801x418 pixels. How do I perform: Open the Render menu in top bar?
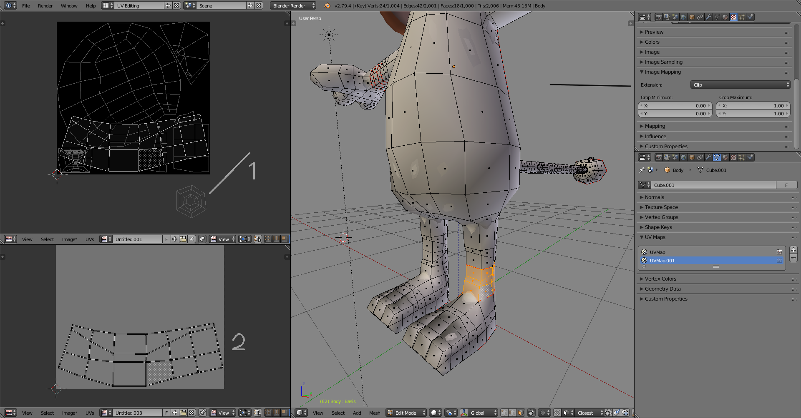[x=45, y=6]
